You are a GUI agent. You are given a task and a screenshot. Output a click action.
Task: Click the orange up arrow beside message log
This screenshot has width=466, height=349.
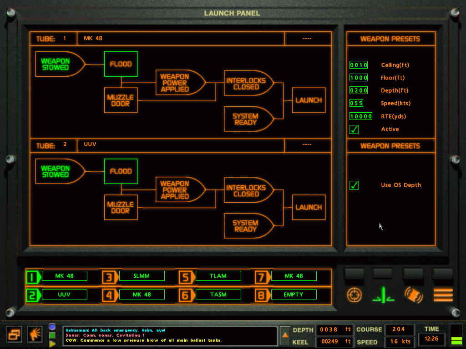285,335
